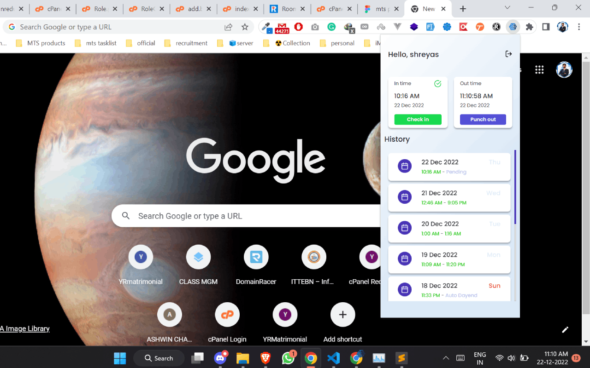Open the 19 Dec 2022 history calendar icon
Viewport: 590px width, 368px height.
point(405,259)
